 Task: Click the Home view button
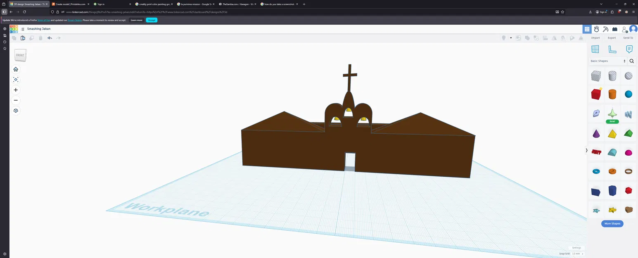[16, 69]
